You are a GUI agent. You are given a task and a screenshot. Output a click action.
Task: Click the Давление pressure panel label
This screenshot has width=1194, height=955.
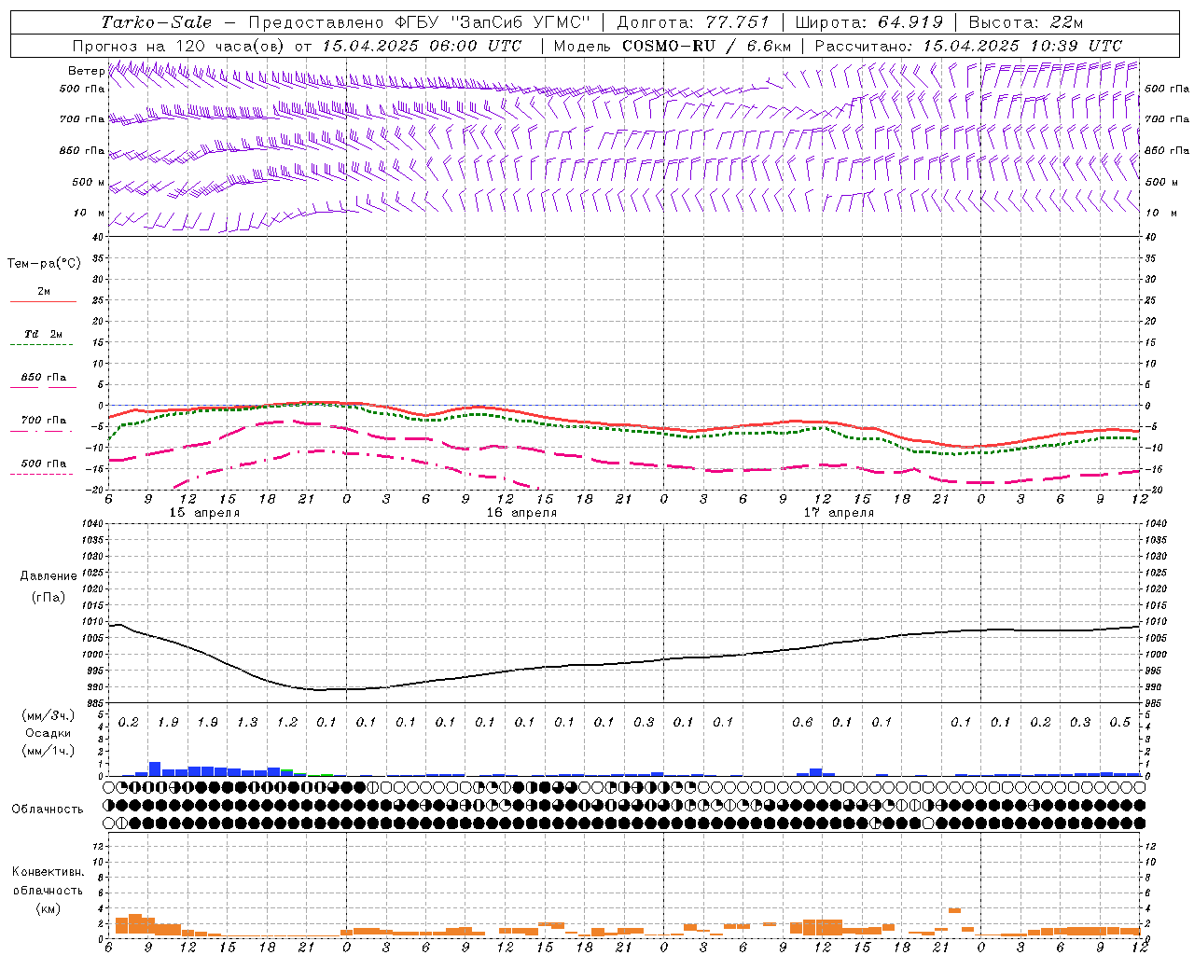[49, 576]
